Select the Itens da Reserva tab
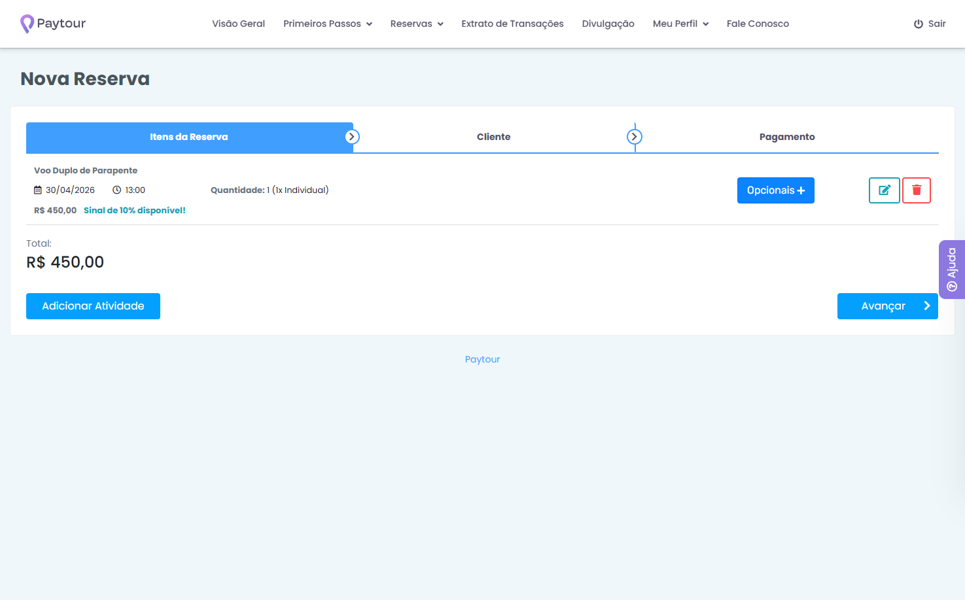This screenshot has width=965, height=600. 189,137
